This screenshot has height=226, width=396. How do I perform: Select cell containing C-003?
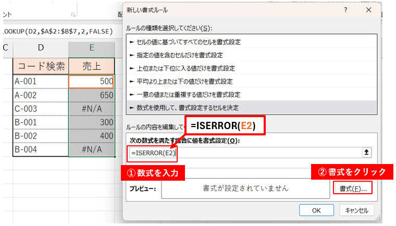(41, 109)
